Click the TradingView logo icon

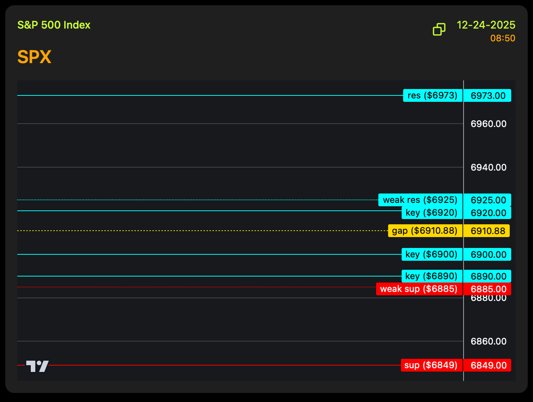(37, 366)
